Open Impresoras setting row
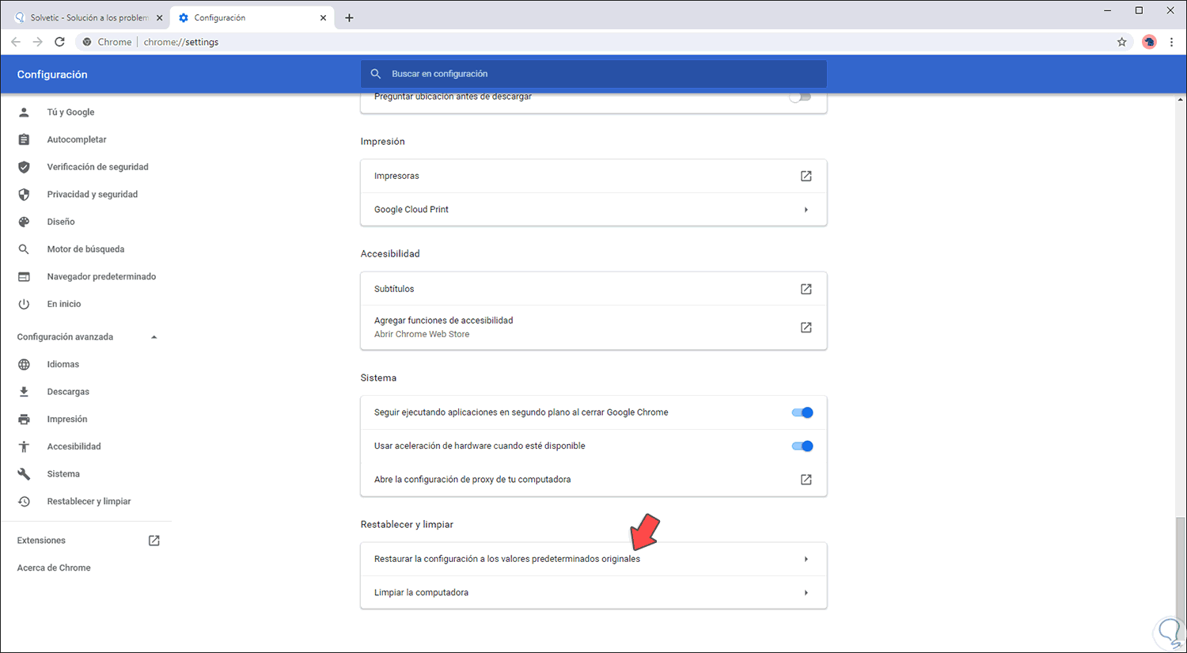Screen dimensions: 1187x653 pos(593,176)
